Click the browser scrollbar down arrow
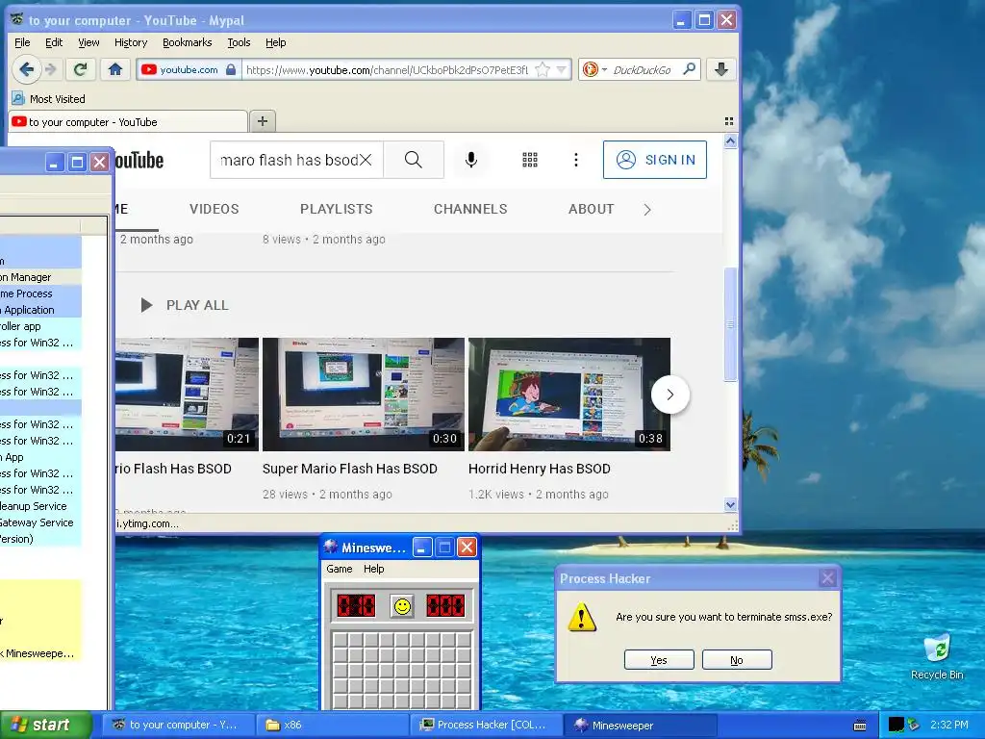Screen dimensions: 985x739 tap(730, 504)
